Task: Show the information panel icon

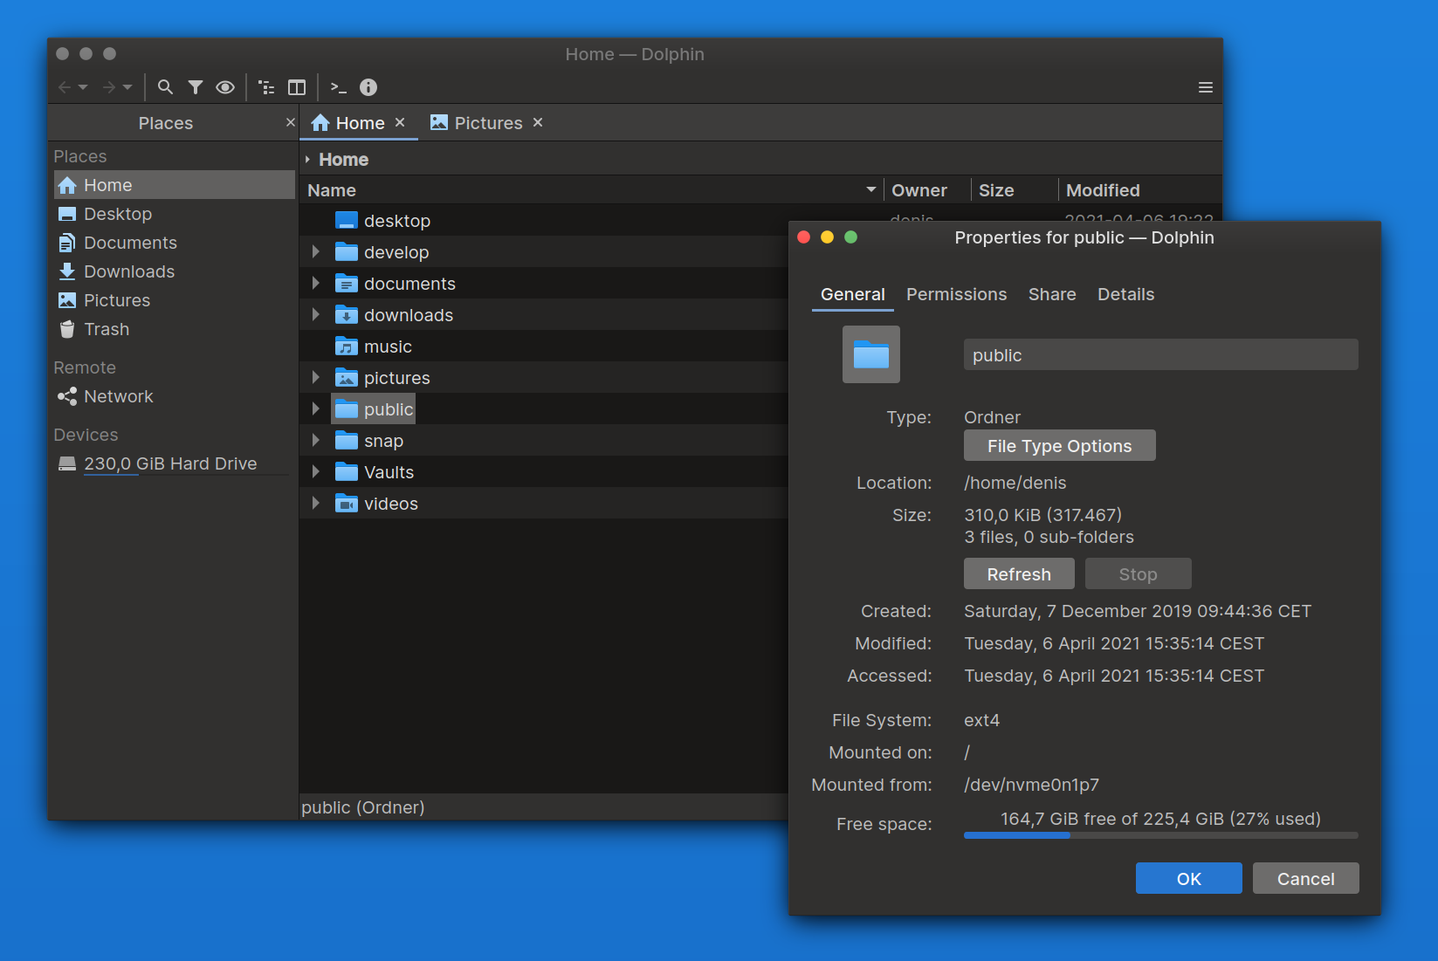Action: coord(368,87)
